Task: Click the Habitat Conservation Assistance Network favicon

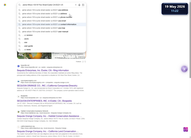Action: [x=18, y=112]
